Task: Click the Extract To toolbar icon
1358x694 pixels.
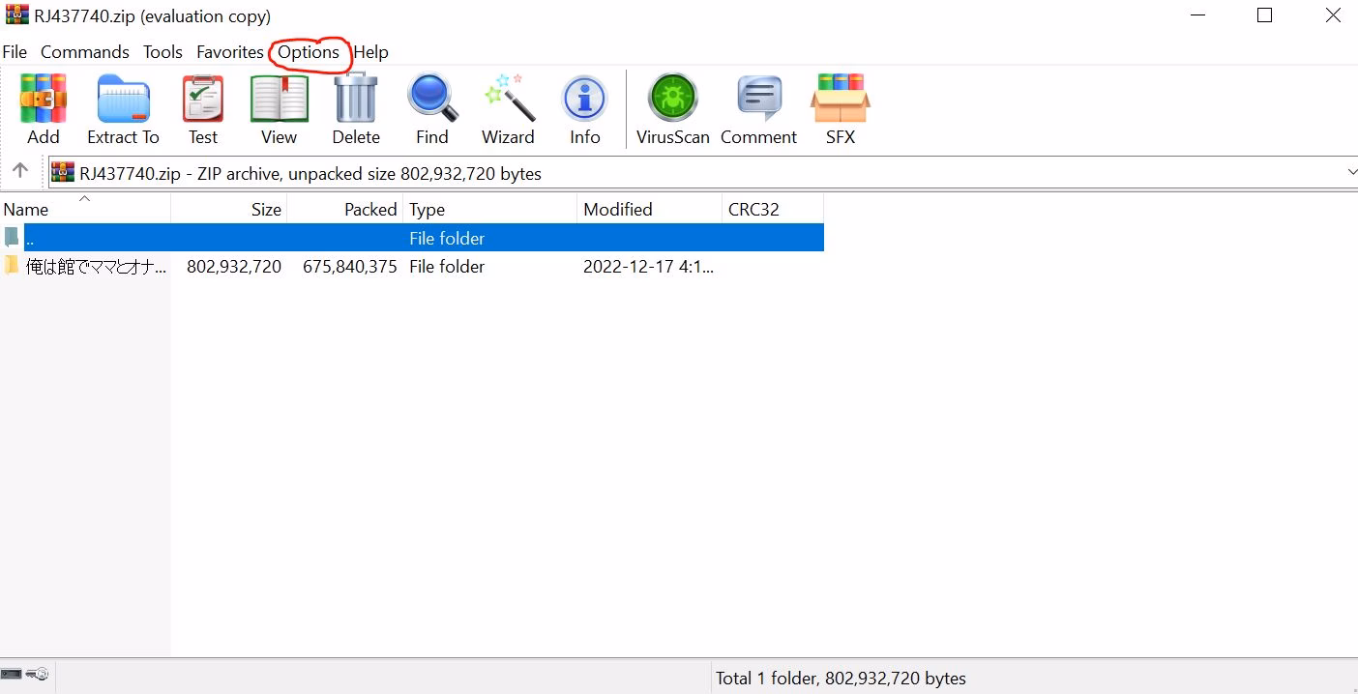Action: [123, 108]
